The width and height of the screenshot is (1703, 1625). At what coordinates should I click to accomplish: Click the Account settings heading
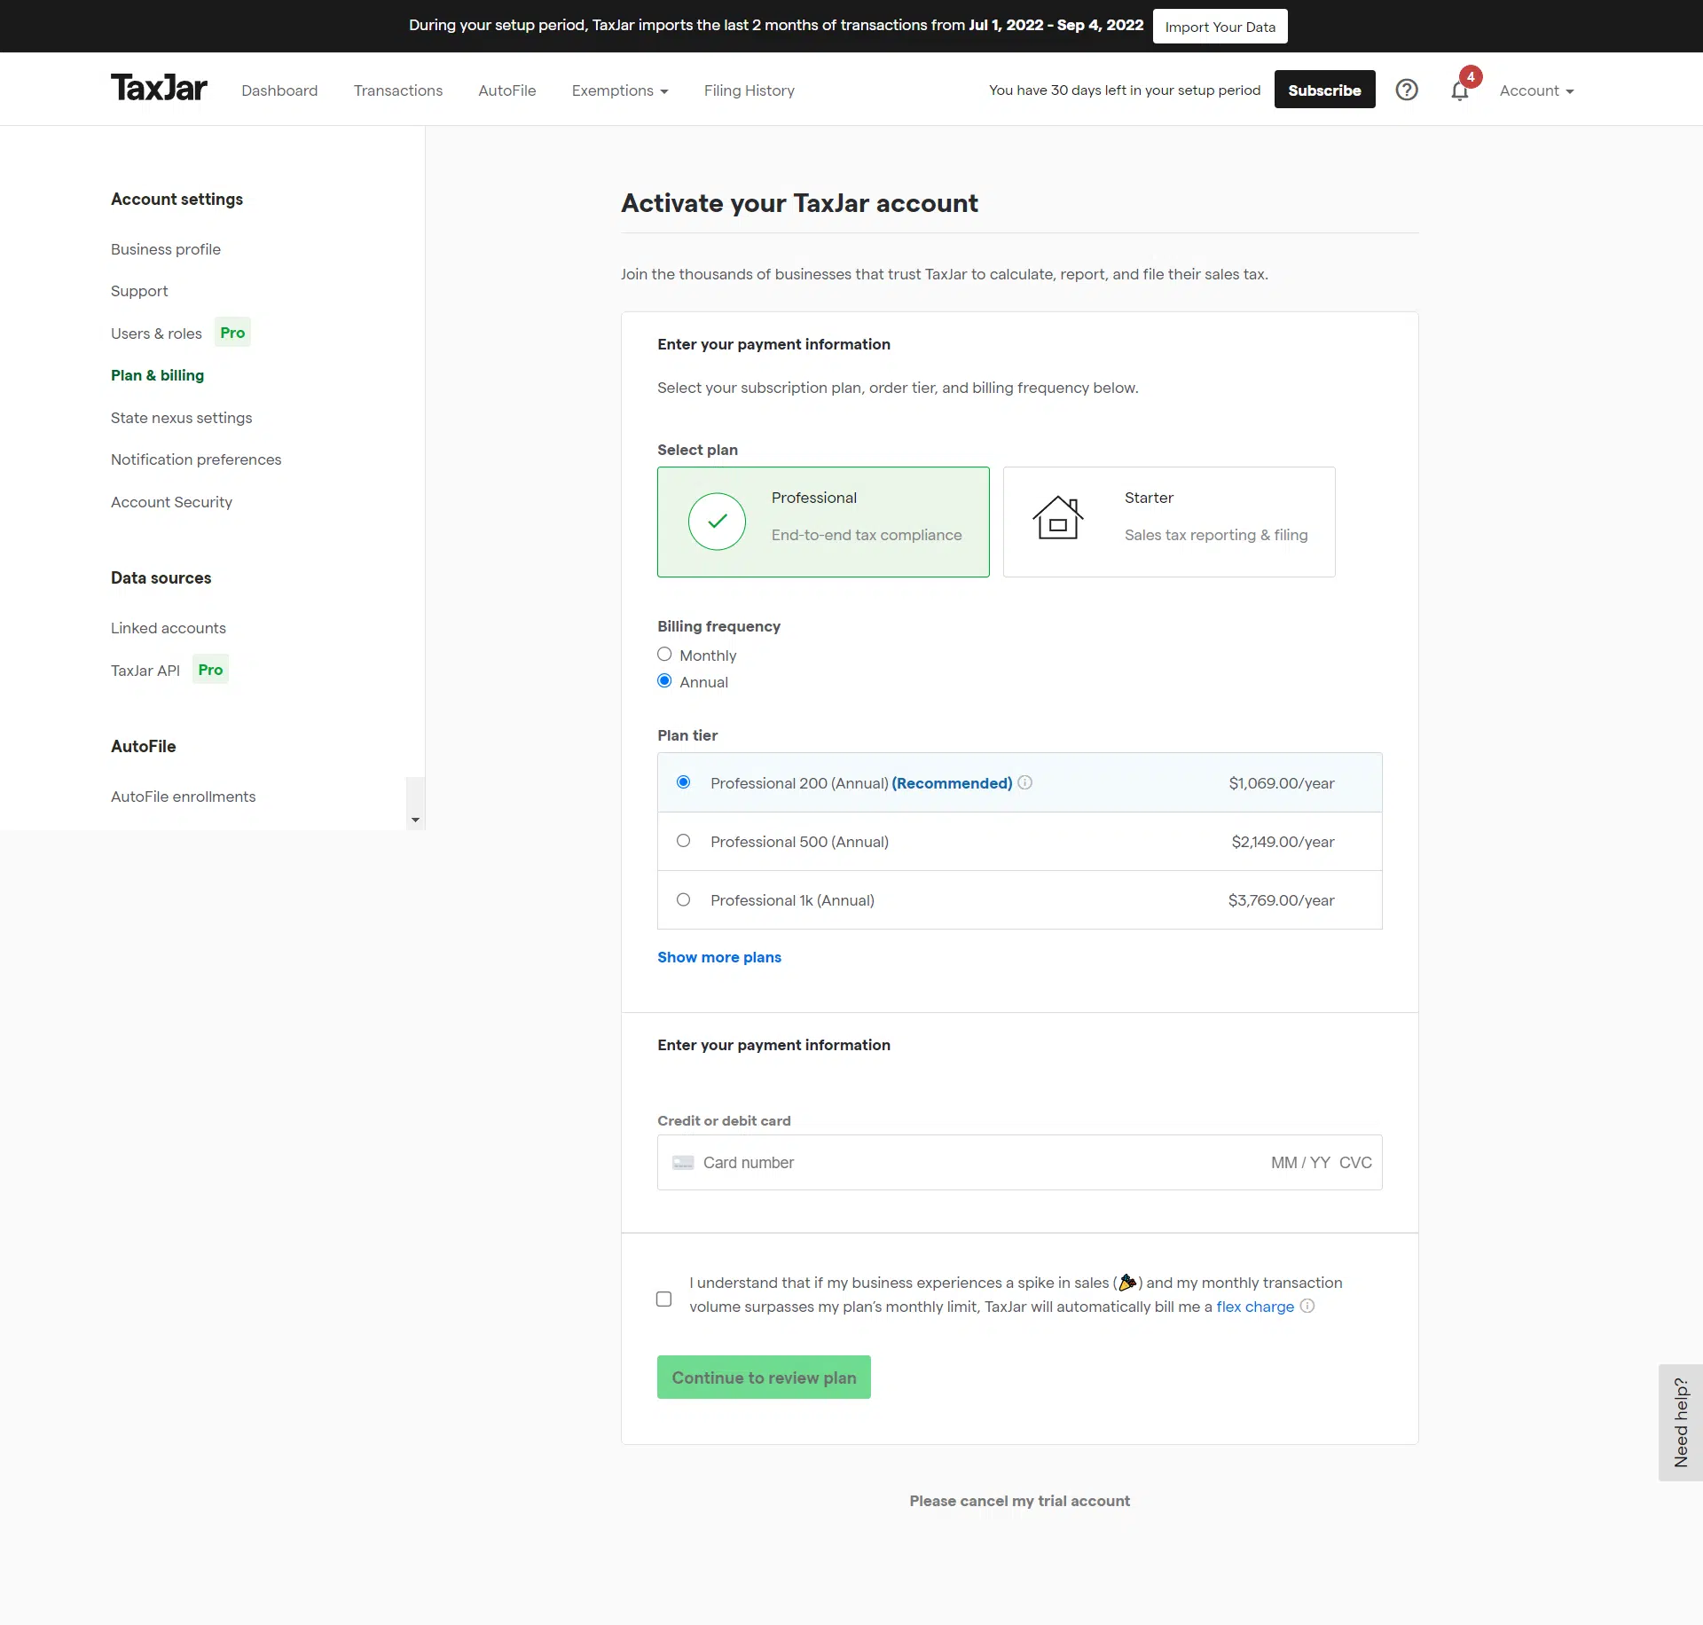coord(177,199)
